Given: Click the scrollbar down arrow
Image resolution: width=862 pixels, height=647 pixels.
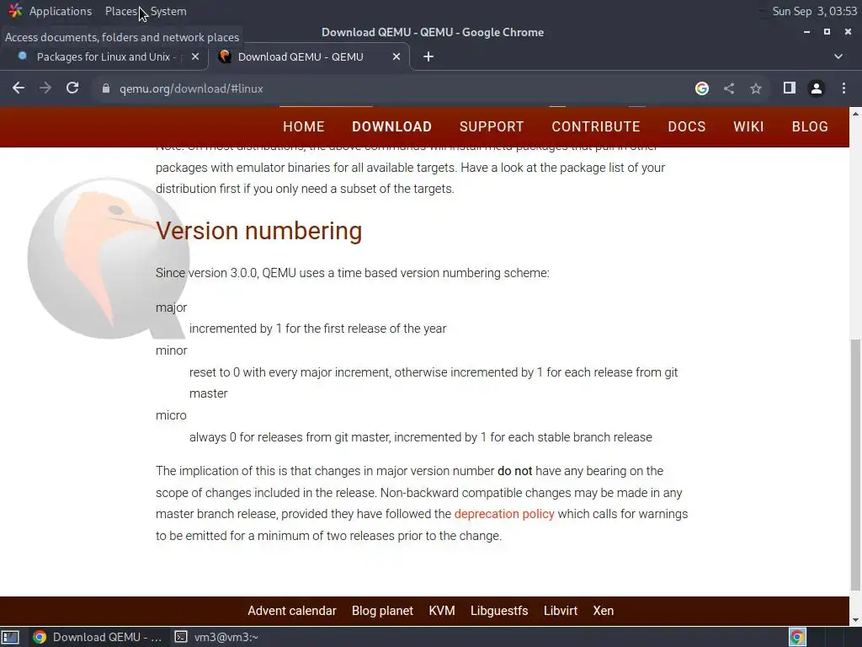Looking at the screenshot, I should click(x=855, y=621).
